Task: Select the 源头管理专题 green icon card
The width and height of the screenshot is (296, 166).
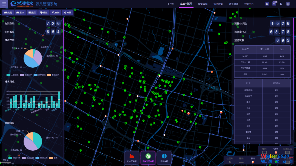Action: point(148,158)
